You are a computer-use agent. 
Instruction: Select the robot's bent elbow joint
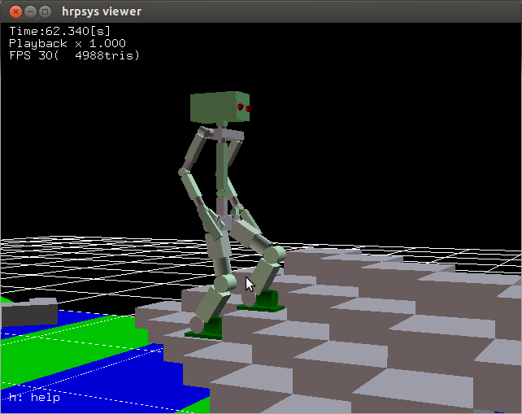(184, 172)
